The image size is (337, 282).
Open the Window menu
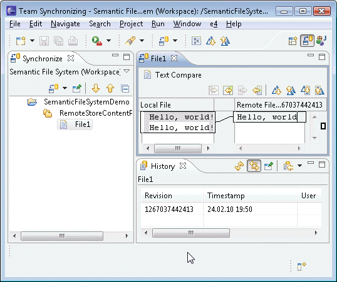(x=187, y=24)
